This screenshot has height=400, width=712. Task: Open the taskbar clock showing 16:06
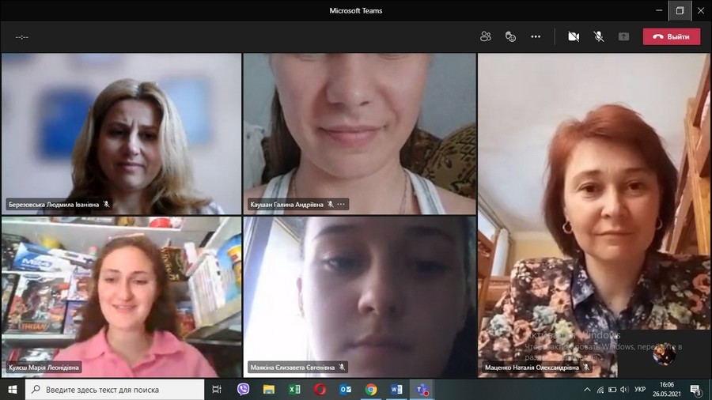click(x=667, y=390)
